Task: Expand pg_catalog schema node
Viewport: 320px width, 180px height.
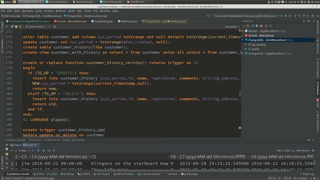Action: pyautogui.click(x=245, y=44)
